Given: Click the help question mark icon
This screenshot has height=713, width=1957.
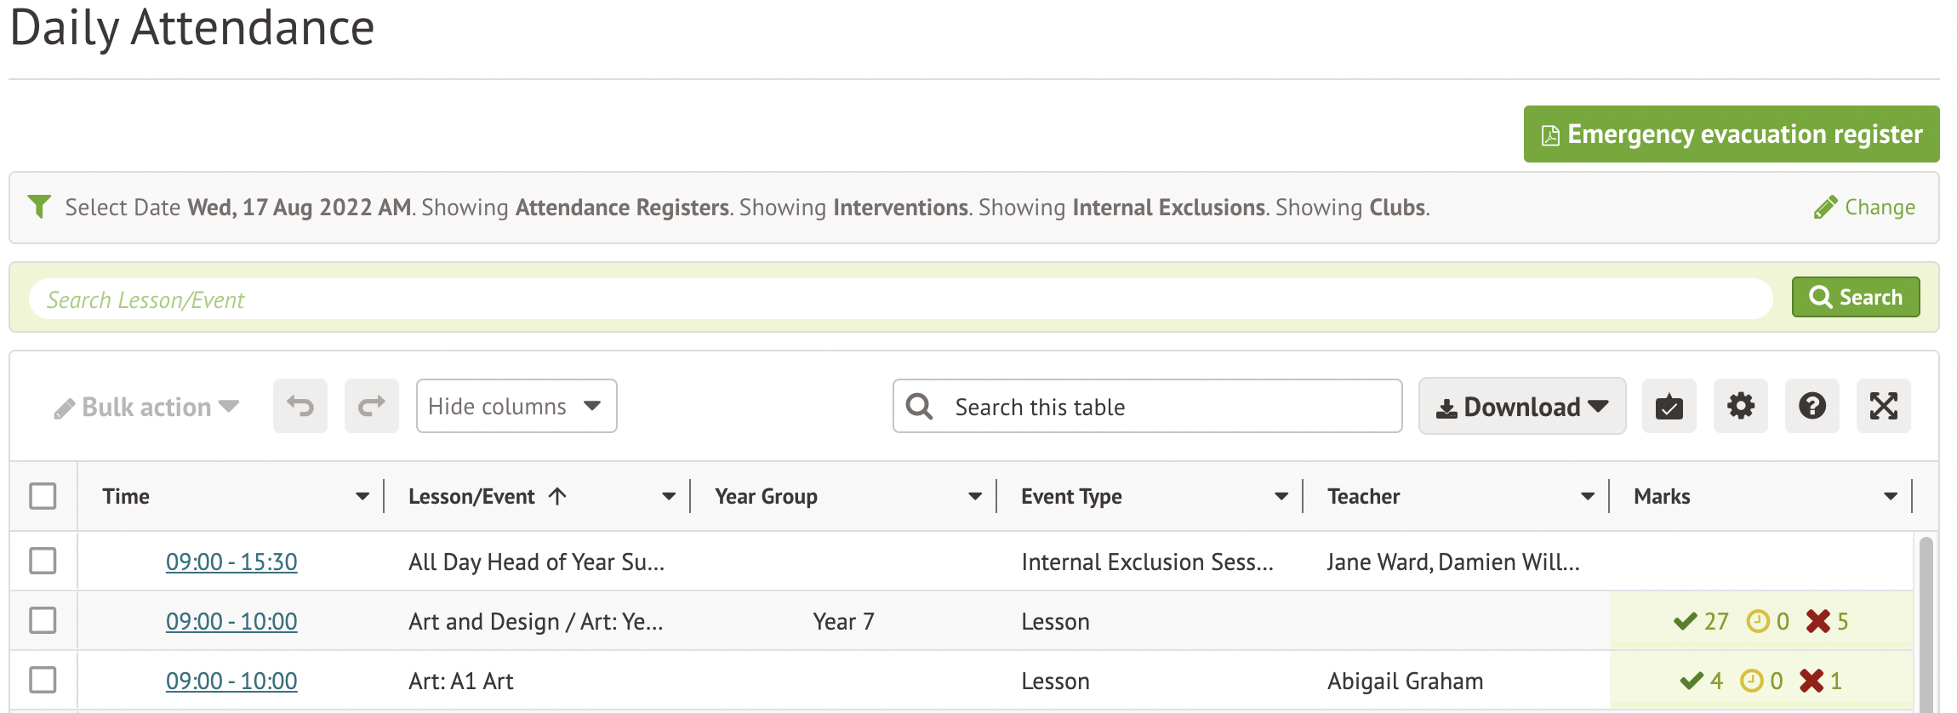Looking at the screenshot, I should pyautogui.click(x=1812, y=406).
